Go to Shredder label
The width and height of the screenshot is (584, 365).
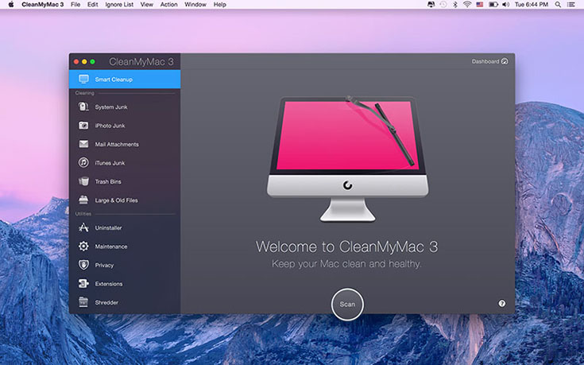pyautogui.click(x=106, y=302)
